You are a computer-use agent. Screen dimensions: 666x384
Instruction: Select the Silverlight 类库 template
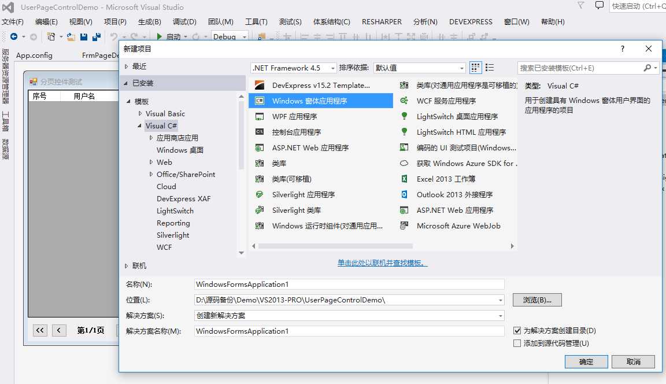(x=321, y=211)
